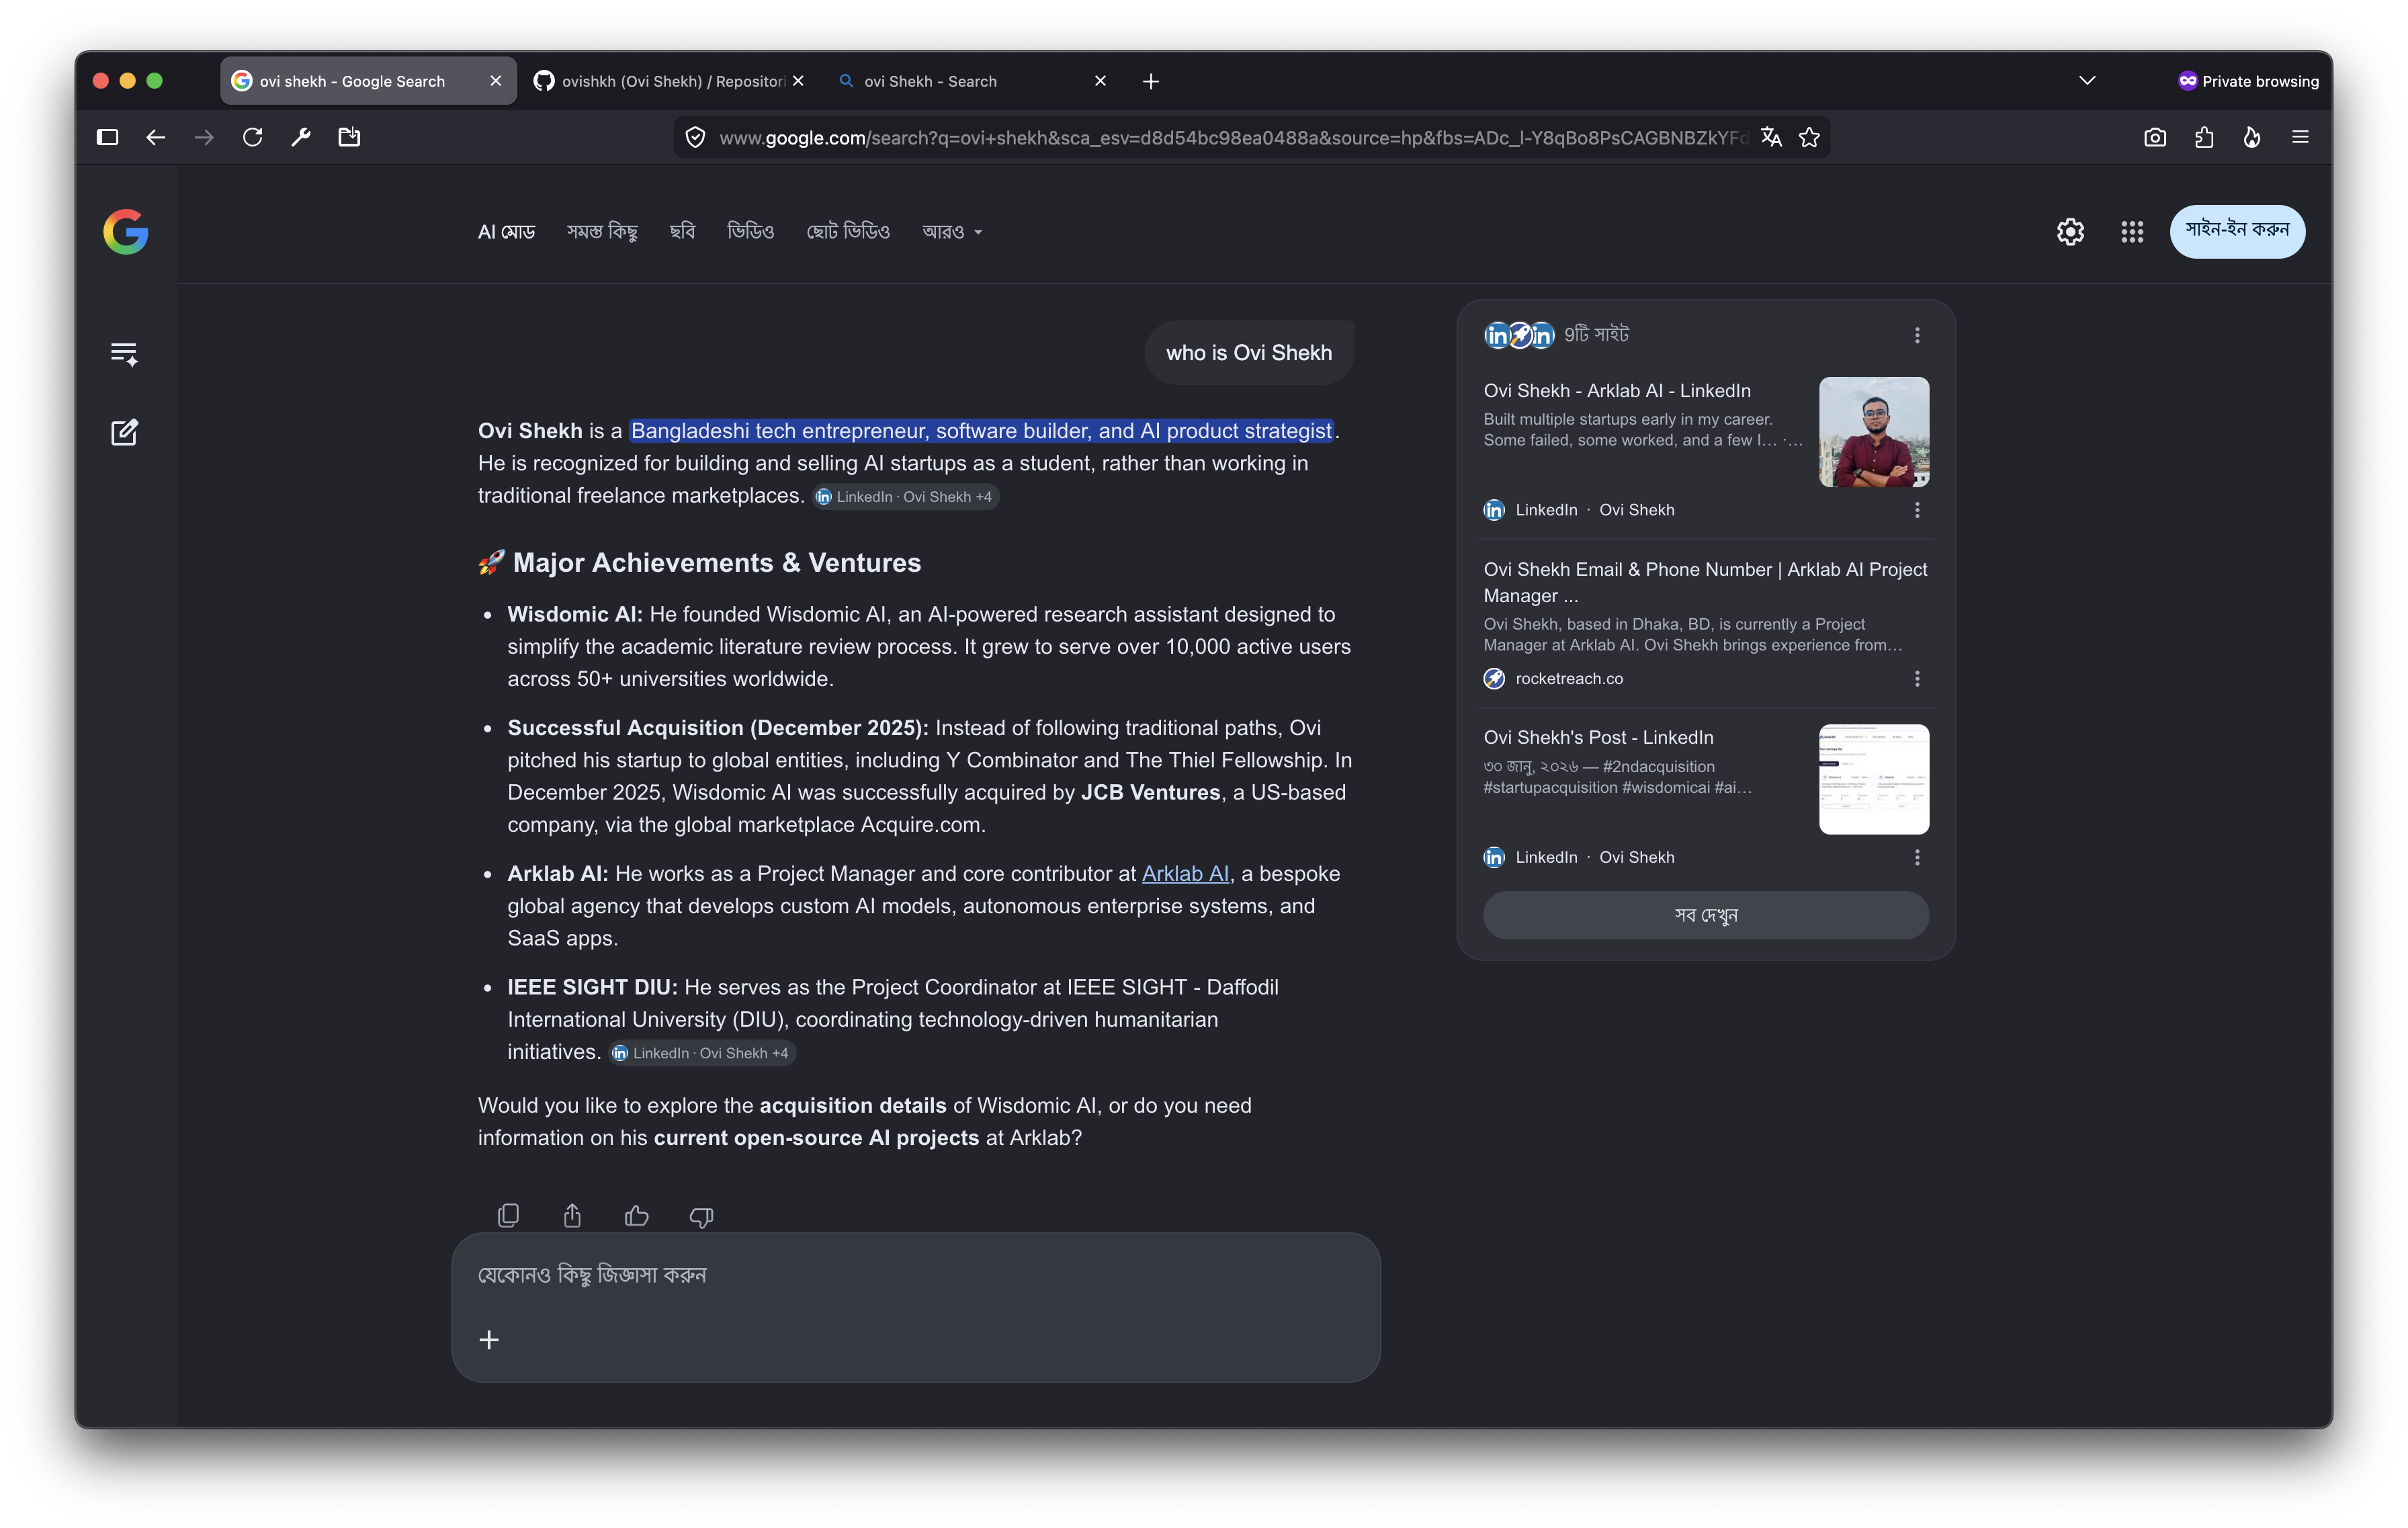Click the LinkedIn post screenshot thumbnail
Viewport: 2408px width, 1528px height.
tap(1874, 779)
